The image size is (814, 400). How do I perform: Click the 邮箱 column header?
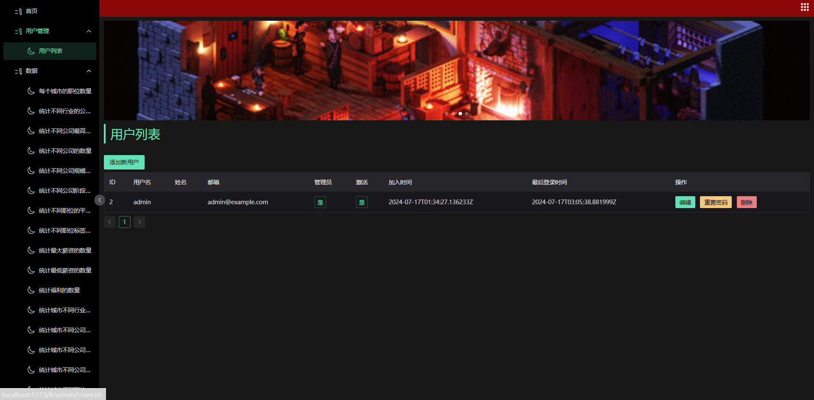pos(213,182)
